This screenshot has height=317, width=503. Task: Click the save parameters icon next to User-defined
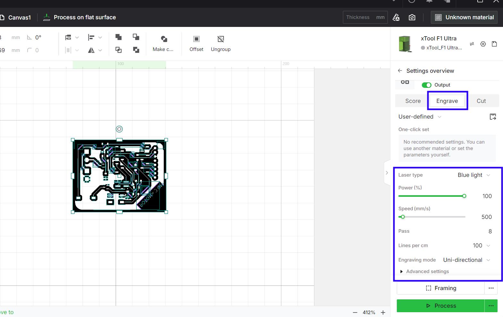[x=493, y=117]
